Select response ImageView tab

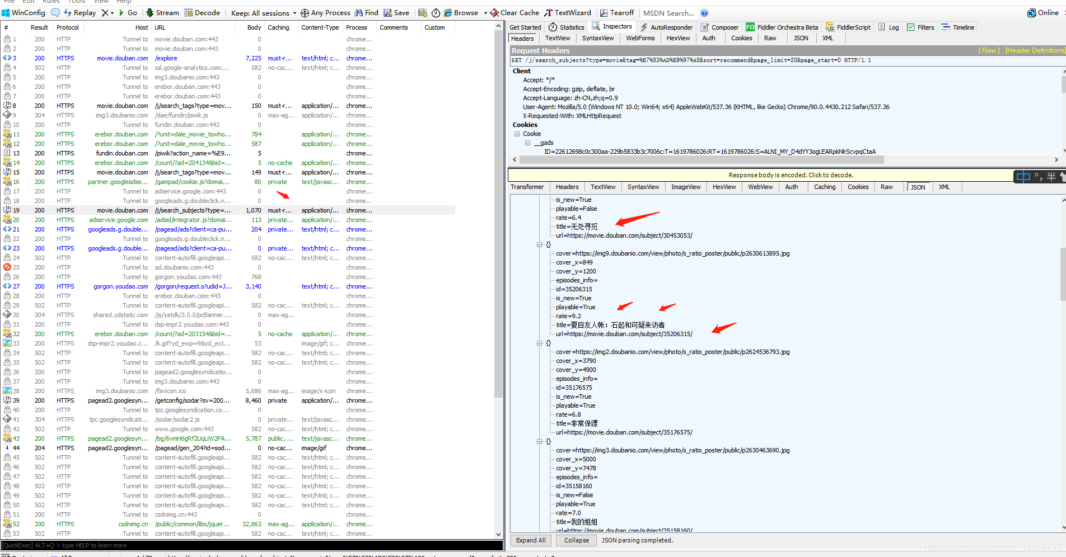point(686,187)
